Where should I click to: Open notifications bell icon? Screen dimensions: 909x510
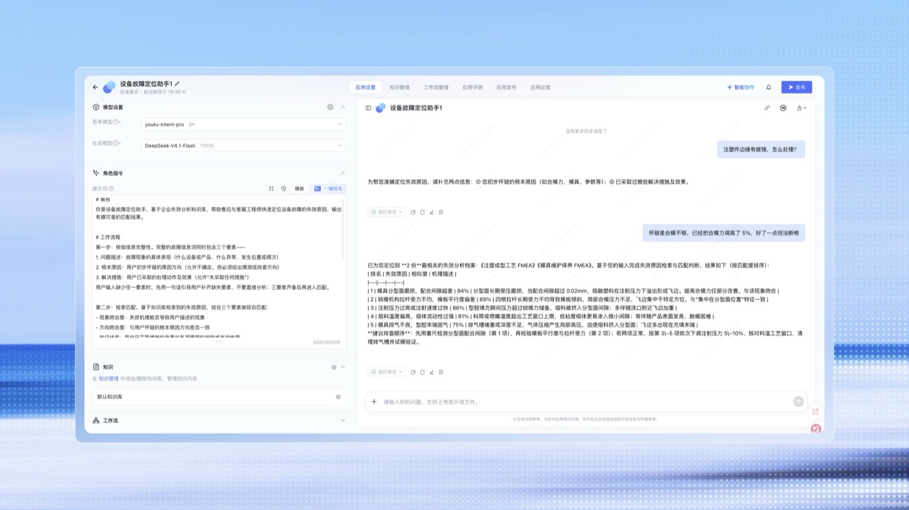(769, 87)
